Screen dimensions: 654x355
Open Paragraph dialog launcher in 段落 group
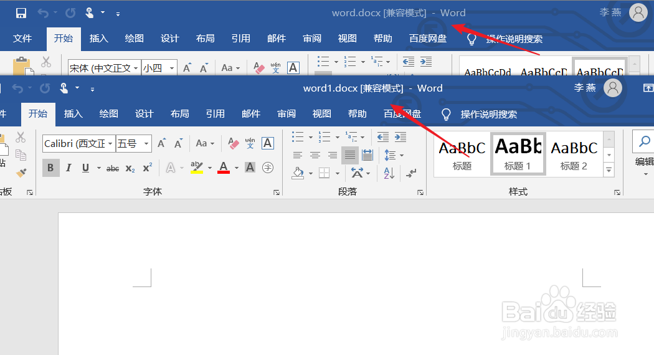pyautogui.click(x=420, y=192)
